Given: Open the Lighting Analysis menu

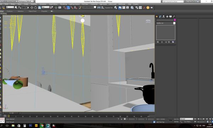Looking at the screenshot, I should (74, 4).
